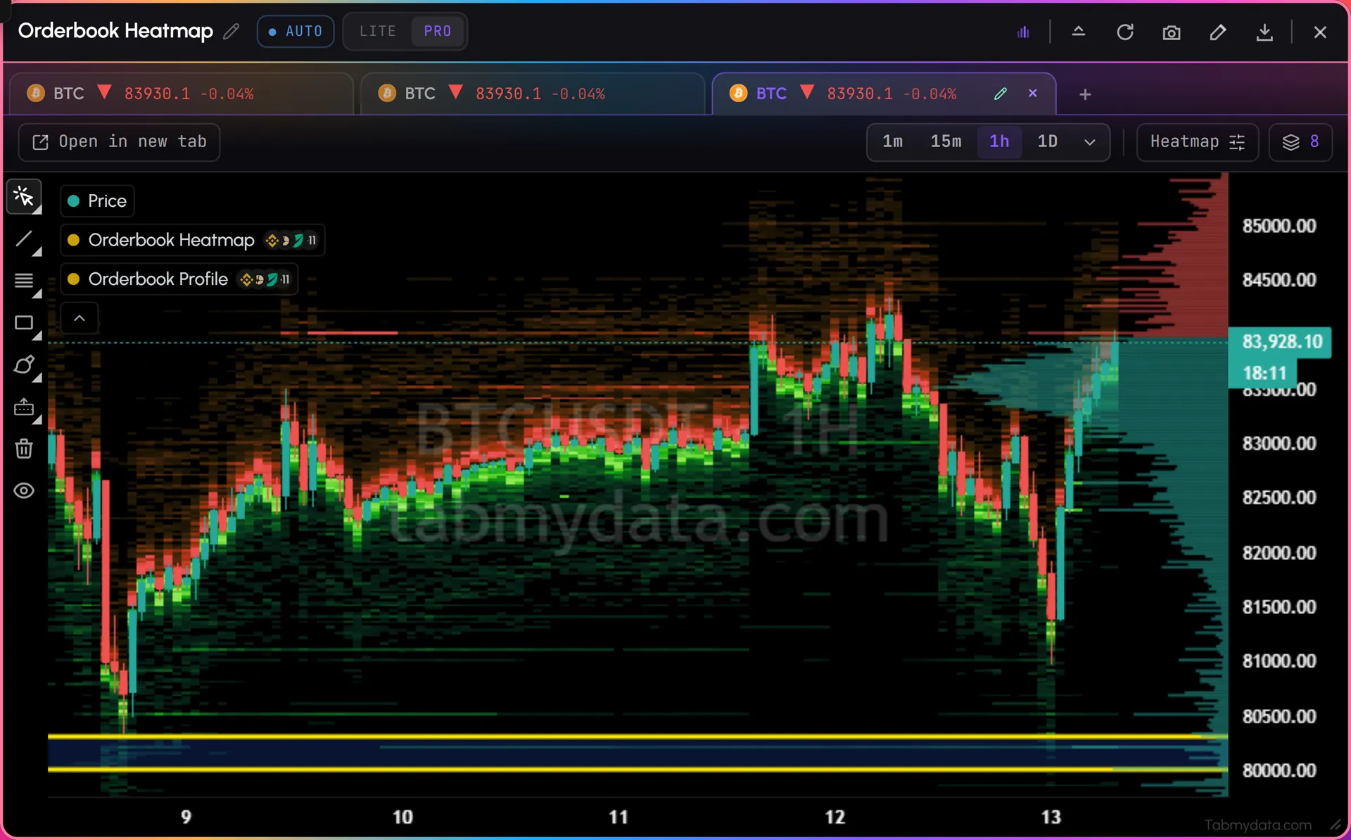This screenshot has height=840, width=1351.
Task: Open Heatmap settings button
Action: coord(1197,142)
